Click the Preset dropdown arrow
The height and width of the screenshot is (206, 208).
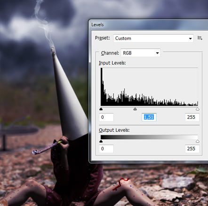[190, 39]
